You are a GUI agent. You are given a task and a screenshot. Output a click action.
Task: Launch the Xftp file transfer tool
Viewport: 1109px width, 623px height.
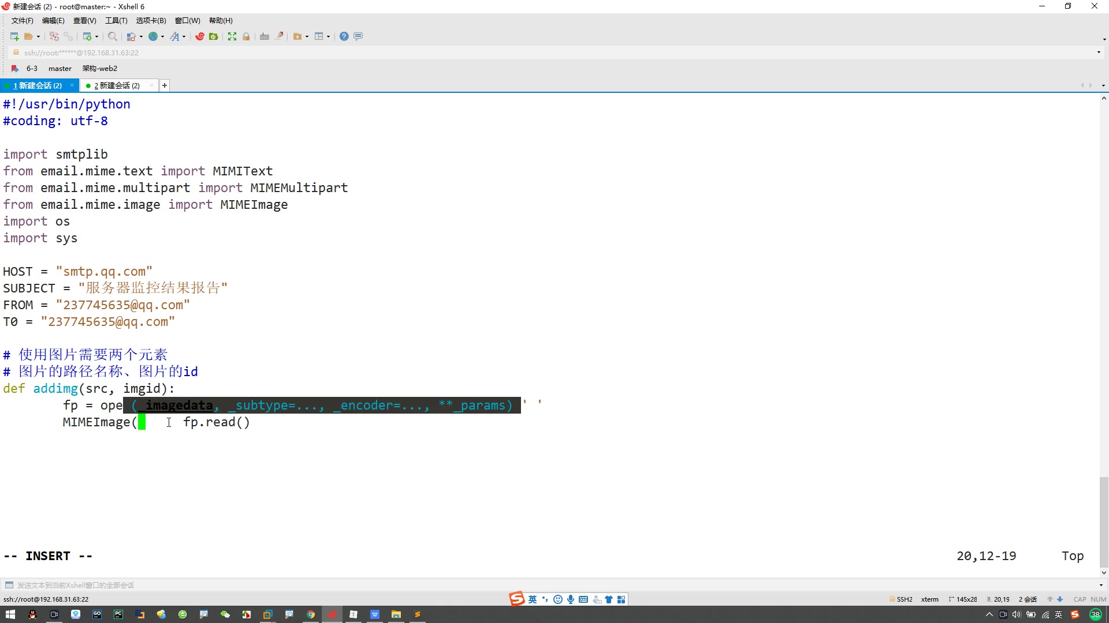tap(214, 36)
